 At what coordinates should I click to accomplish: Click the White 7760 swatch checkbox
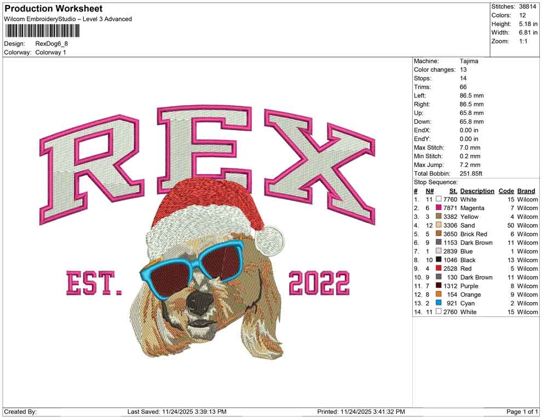click(x=438, y=199)
